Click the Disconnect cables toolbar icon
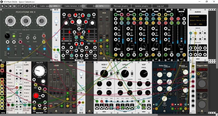This screenshot has width=218, height=116. pyautogui.click(x=22, y=6)
